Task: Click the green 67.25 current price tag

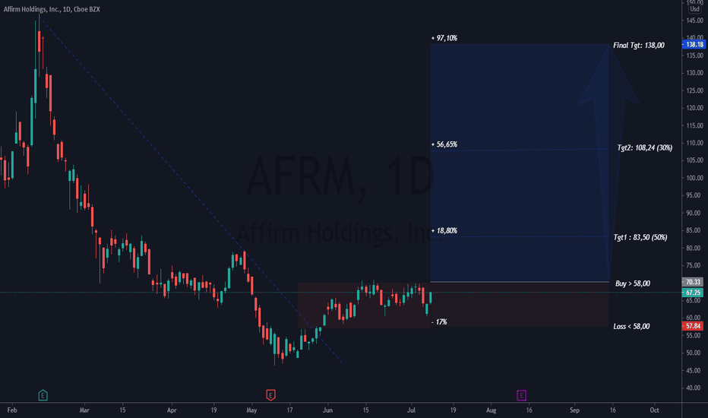Action: (x=693, y=293)
